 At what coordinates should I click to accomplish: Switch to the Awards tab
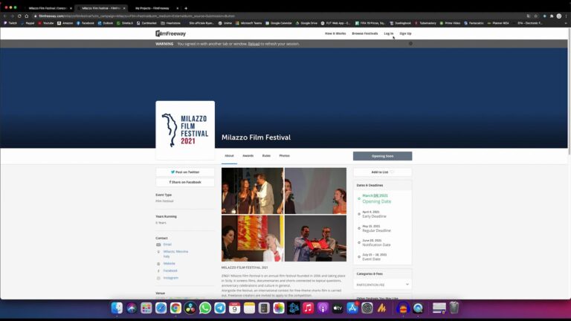coord(248,156)
